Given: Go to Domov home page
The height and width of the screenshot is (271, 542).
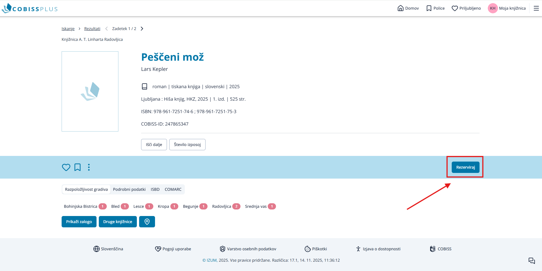Looking at the screenshot, I should (x=408, y=8).
